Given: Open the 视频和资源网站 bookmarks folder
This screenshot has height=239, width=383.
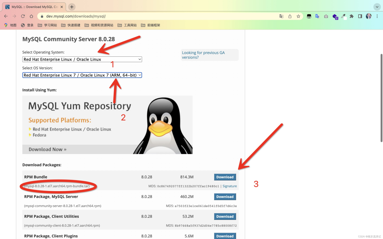Looking at the screenshot, I should click(x=99, y=25).
